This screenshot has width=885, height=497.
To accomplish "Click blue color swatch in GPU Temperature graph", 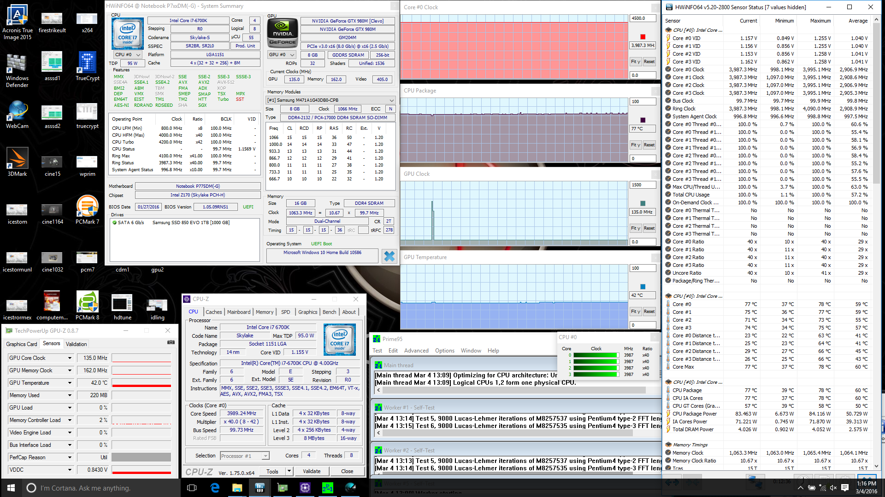I will (x=643, y=287).
